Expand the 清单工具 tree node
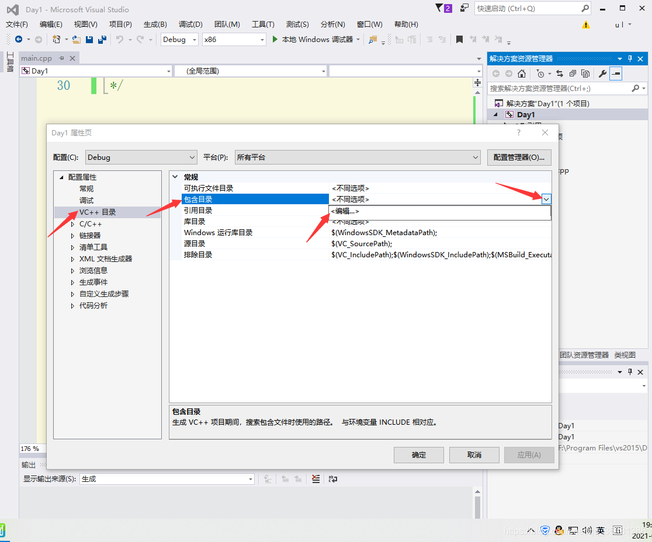This screenshot has height=542, width=652. click(73, 247)
